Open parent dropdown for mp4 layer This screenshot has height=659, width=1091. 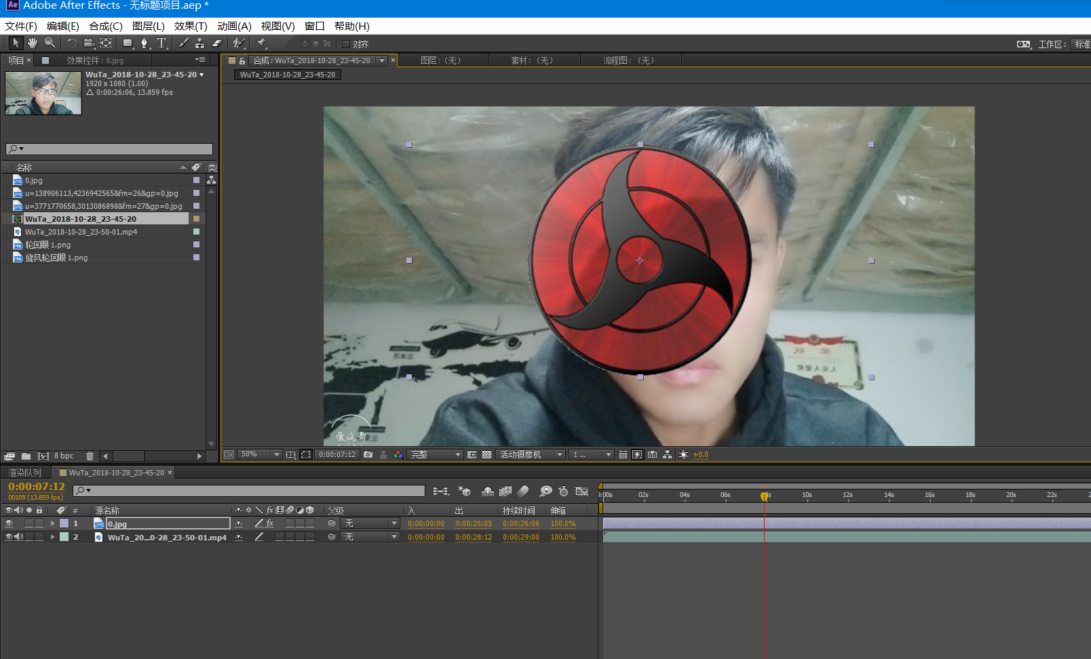[x=370, y=536]
